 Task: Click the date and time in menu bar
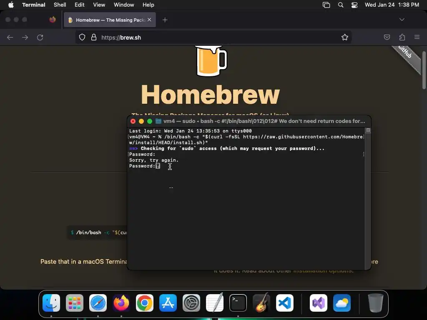tap(392, 5)
